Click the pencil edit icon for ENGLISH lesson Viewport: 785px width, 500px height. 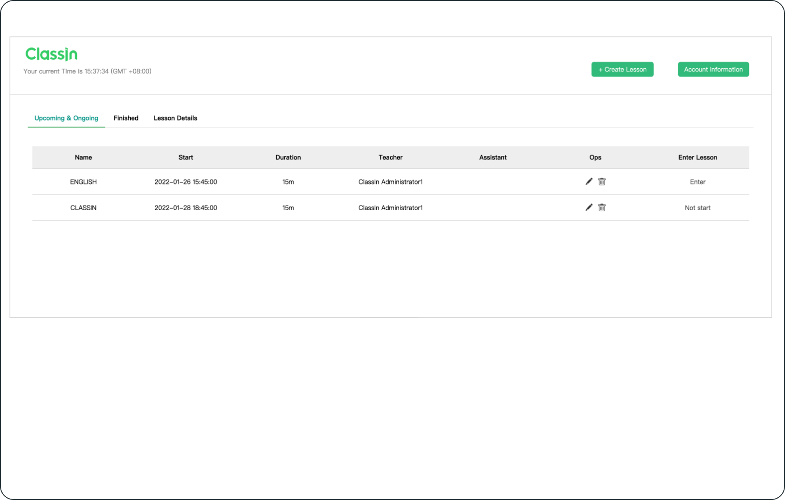[589, 181]
